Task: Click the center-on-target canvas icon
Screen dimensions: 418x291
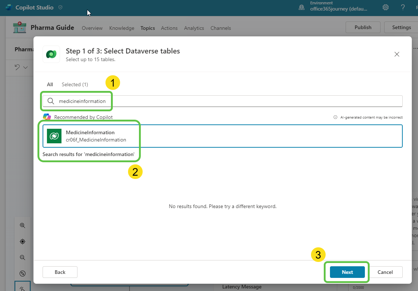Action: pyautogui.click(x=23, y=242)
